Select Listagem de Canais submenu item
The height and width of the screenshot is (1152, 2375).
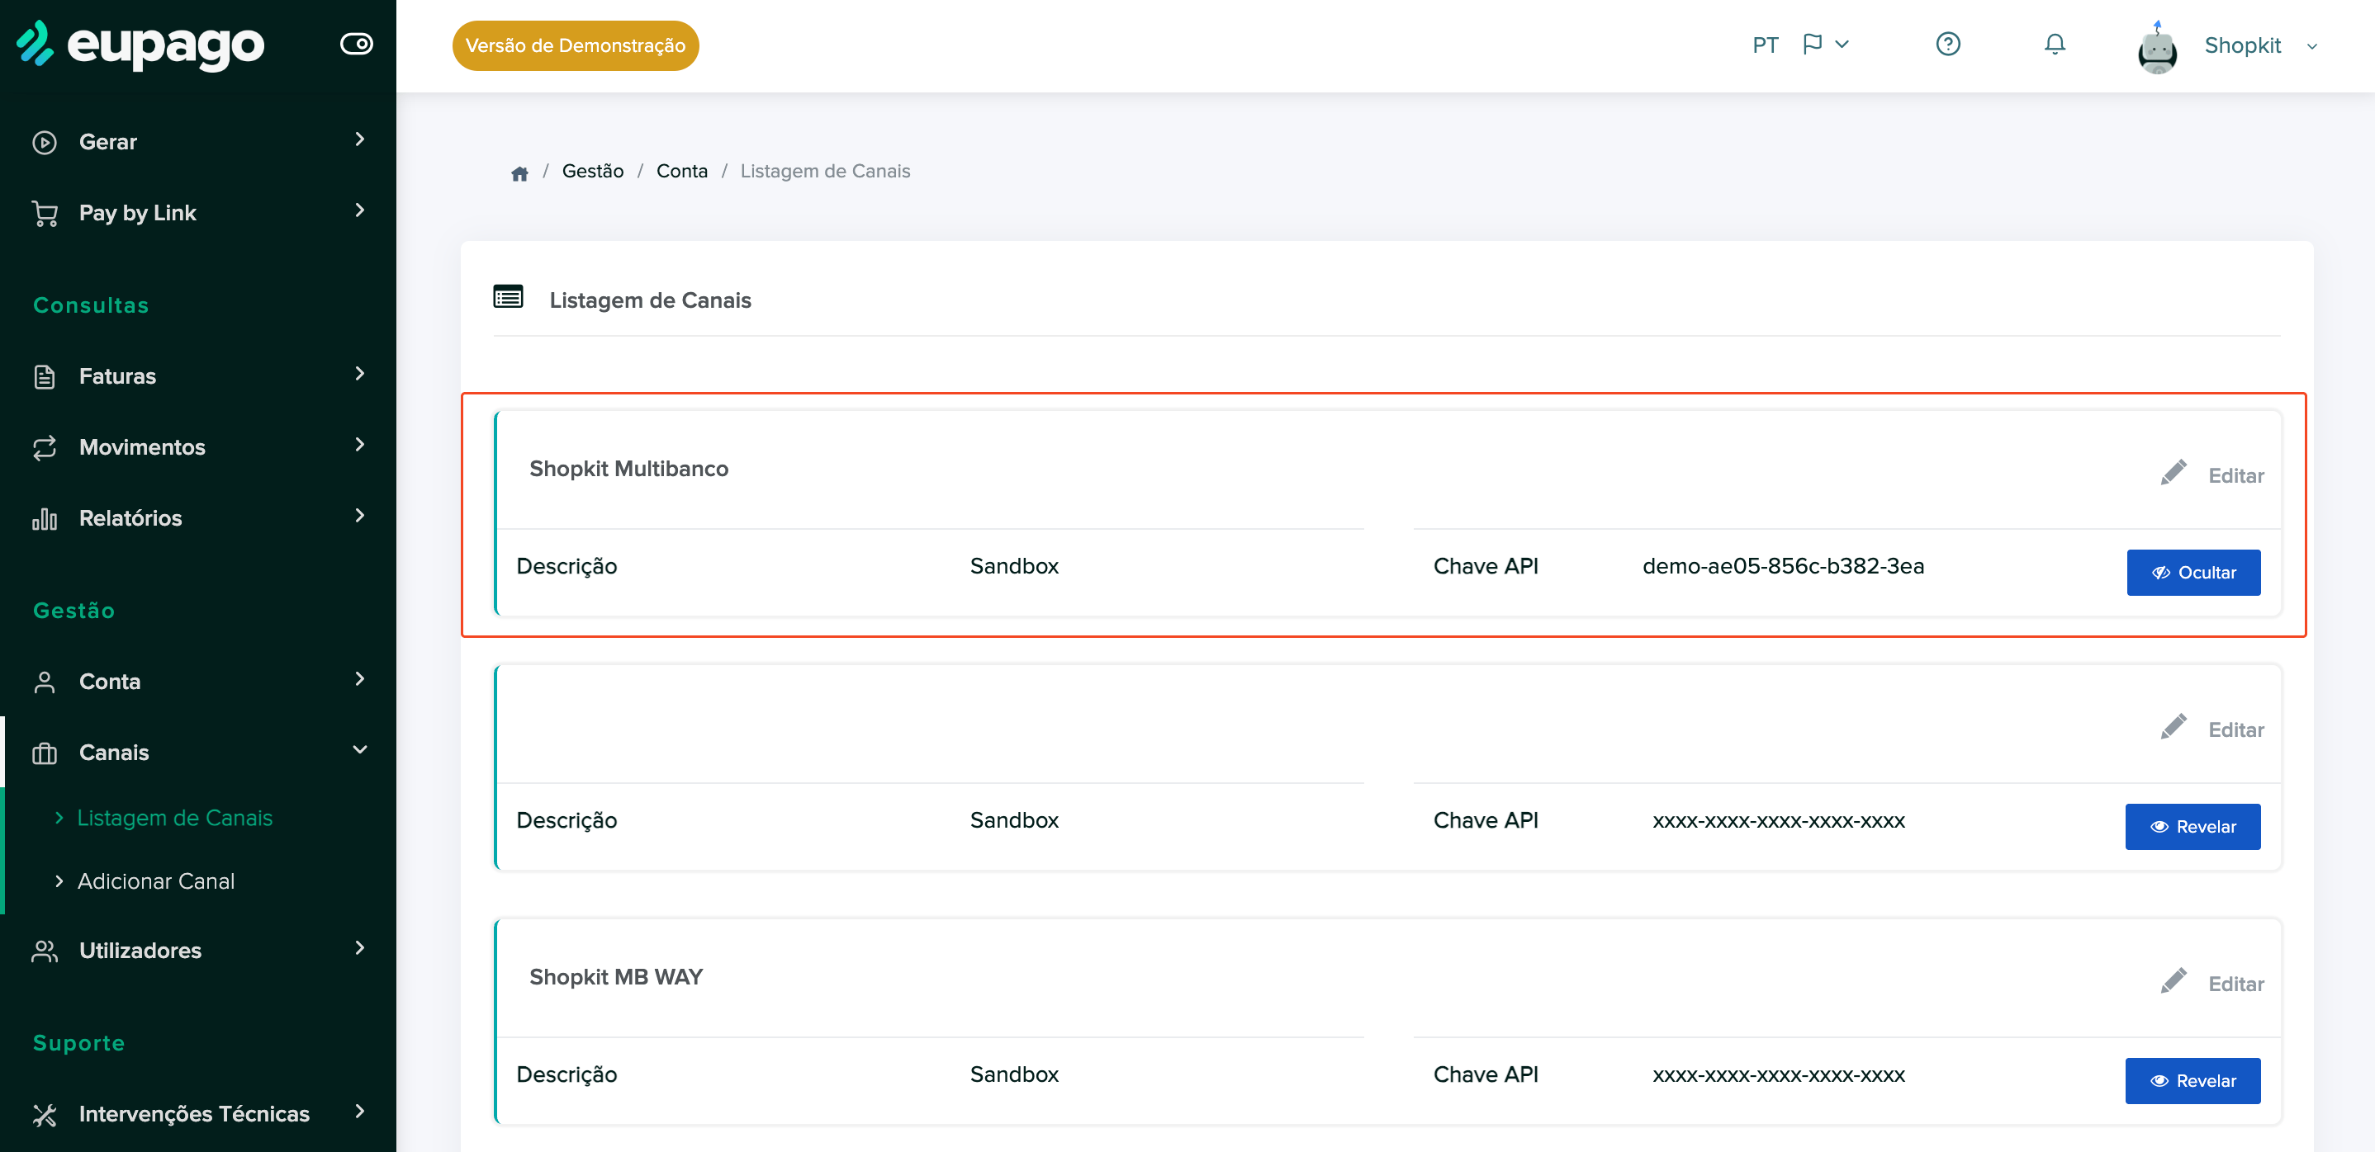pyautogui.click(x=174, y=818)
